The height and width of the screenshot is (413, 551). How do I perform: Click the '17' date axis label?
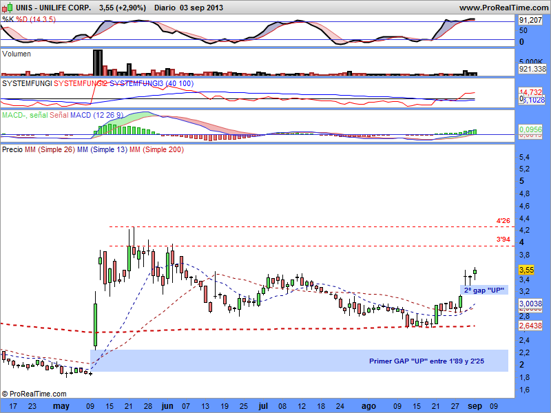click(13, 406)
